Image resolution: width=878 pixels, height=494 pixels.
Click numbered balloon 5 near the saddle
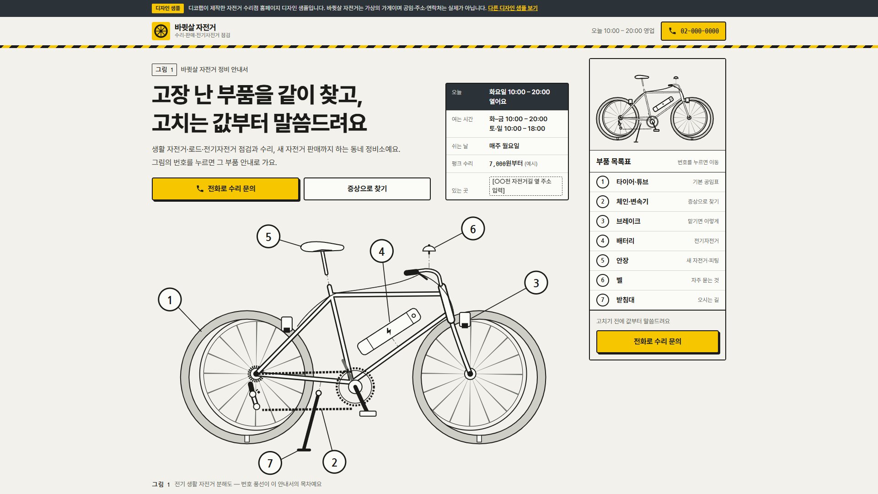(x=268, y=236)
